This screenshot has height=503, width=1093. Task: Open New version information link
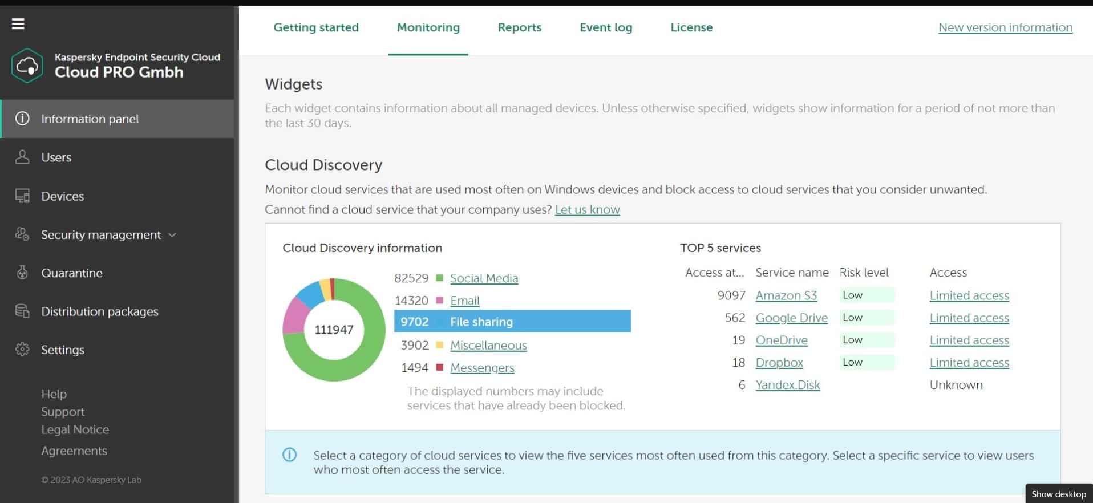coord(1005,27)
